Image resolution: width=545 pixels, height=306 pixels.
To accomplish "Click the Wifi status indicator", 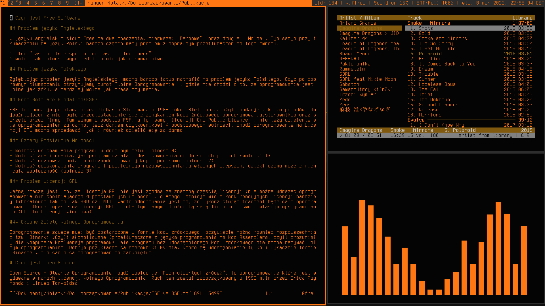I will coord(355,3).
